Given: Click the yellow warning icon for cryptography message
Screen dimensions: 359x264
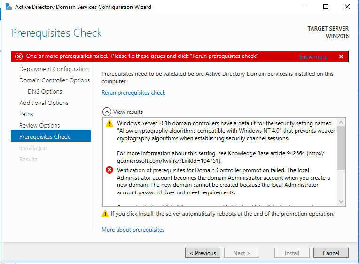Looking at the screenshot, I should pos(109,123).
